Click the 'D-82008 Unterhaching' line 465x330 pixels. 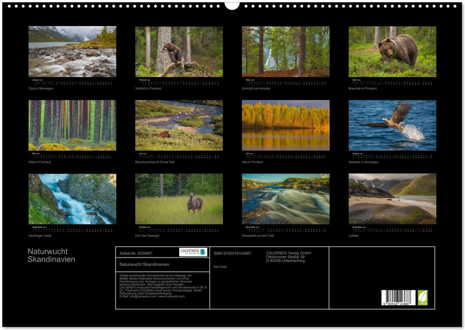[x=285, y=261]
